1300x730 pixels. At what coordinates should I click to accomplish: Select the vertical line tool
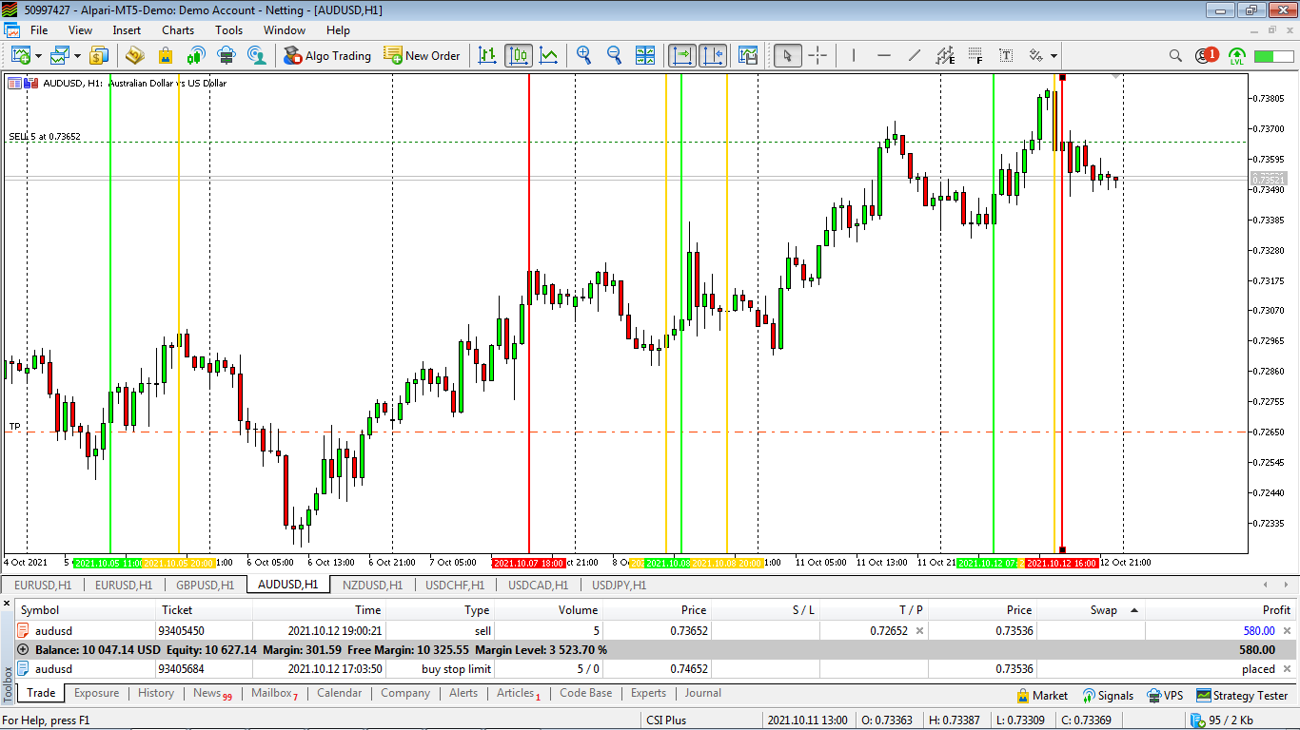[854, 55]
